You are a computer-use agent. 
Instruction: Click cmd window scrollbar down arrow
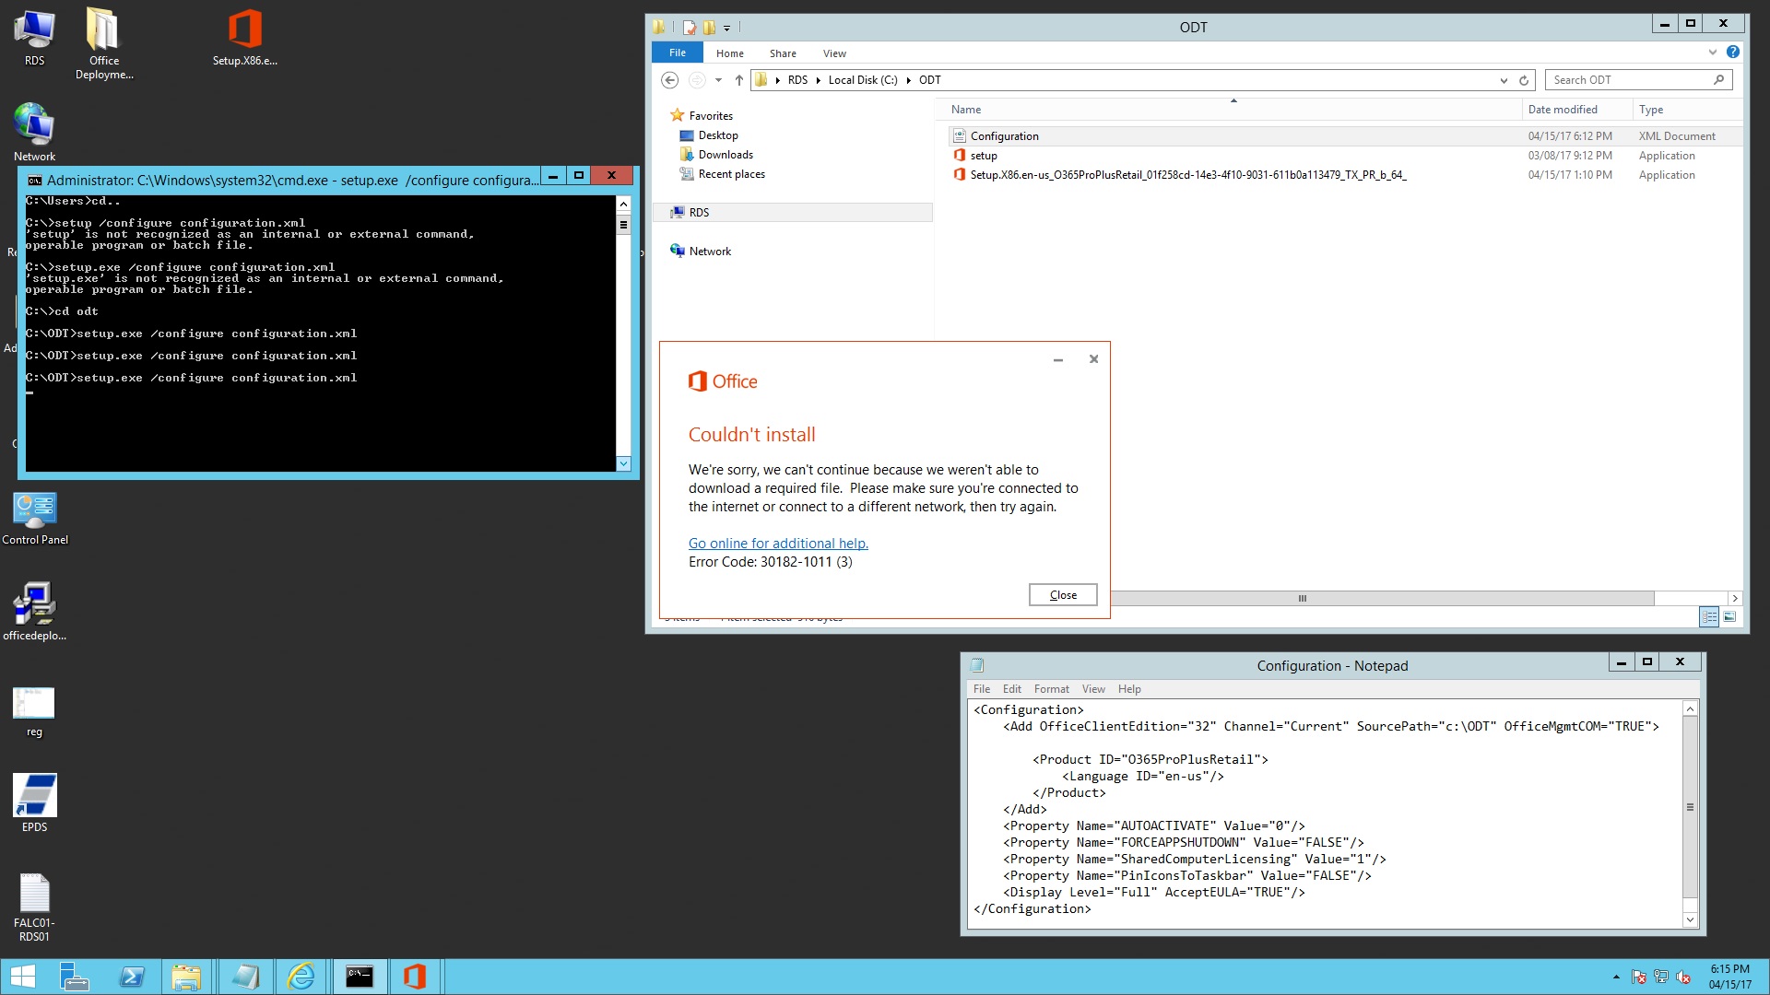pyautogui.click(x=624, y=463)
